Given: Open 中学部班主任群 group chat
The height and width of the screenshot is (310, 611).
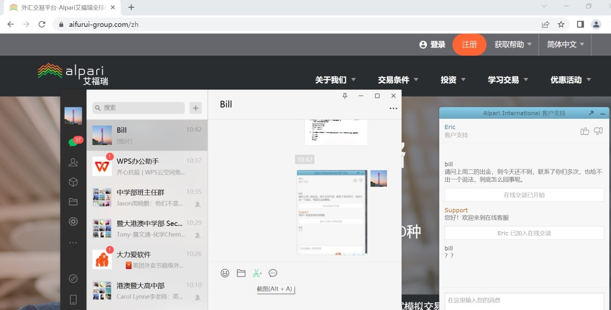Looking at the screenshot, I should click(x=147, y=197).
